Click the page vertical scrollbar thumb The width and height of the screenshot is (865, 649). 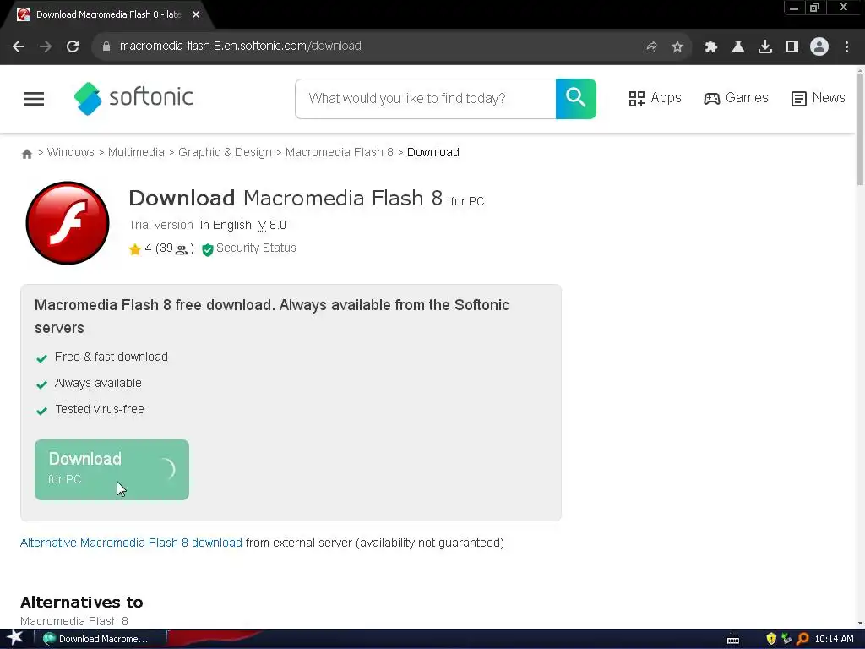click(x=860, y=129)
